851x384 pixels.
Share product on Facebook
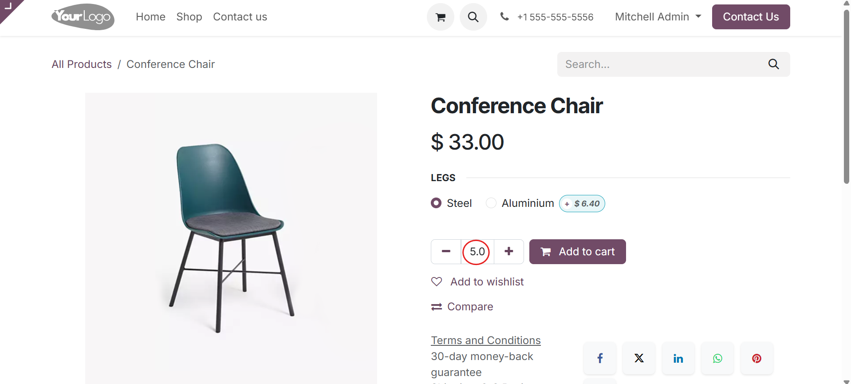600,358
